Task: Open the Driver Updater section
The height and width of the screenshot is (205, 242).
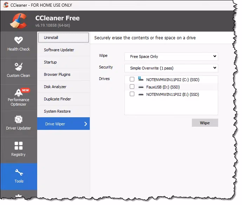Action: pyautogui.click(x=19, y=124)
